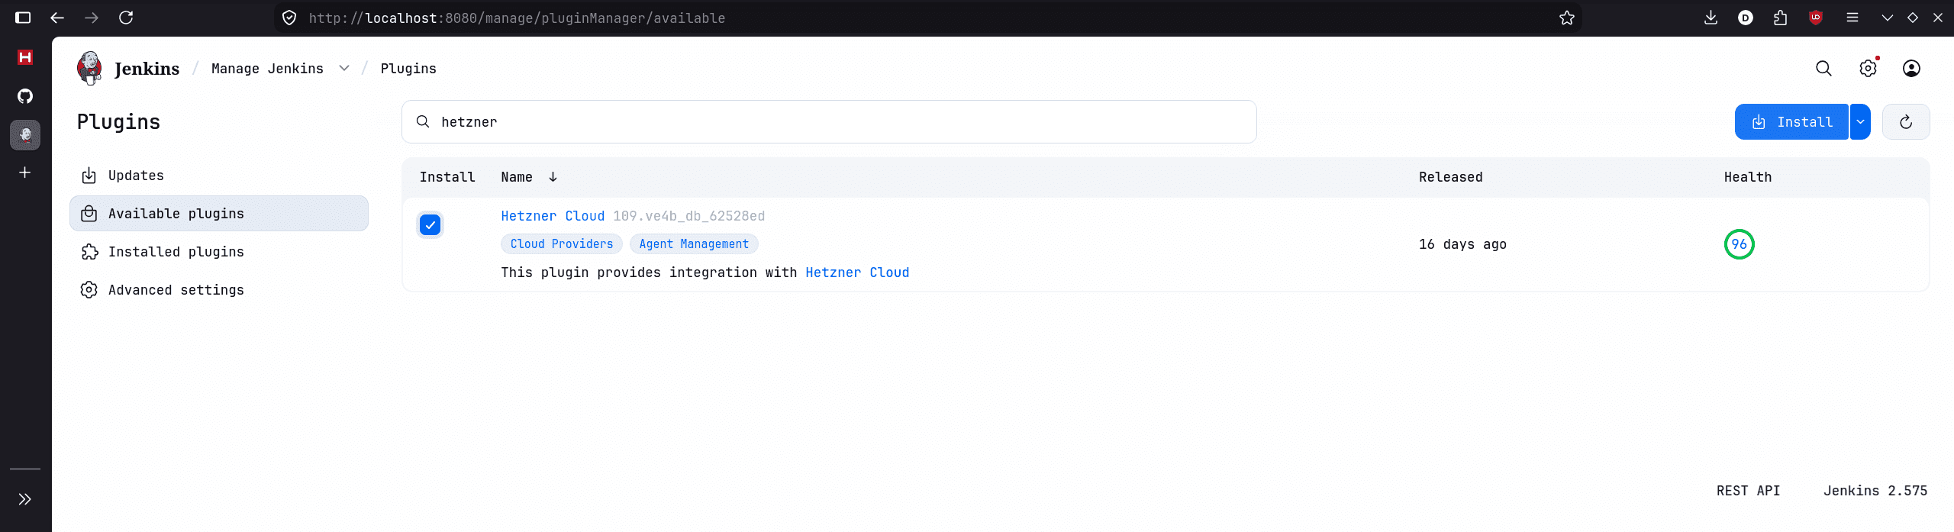Open the Install button dropdown arrow

click(x=1860, y=122)
